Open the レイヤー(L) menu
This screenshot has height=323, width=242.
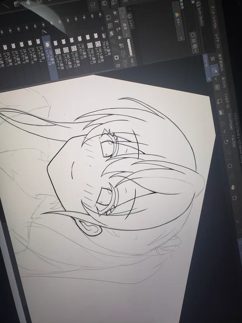[217, 41]
